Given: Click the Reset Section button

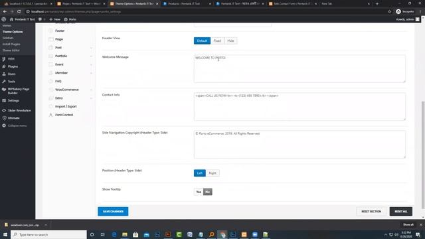Looking at the screenshot, I should 371,211.
